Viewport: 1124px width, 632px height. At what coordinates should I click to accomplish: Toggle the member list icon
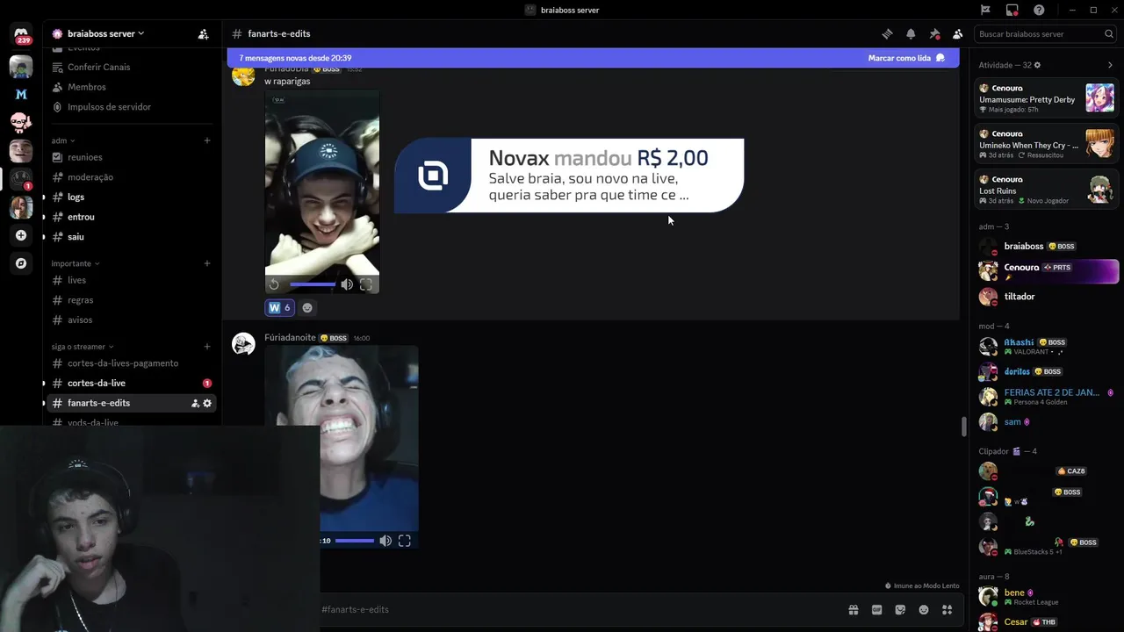(x=958, y=34)
